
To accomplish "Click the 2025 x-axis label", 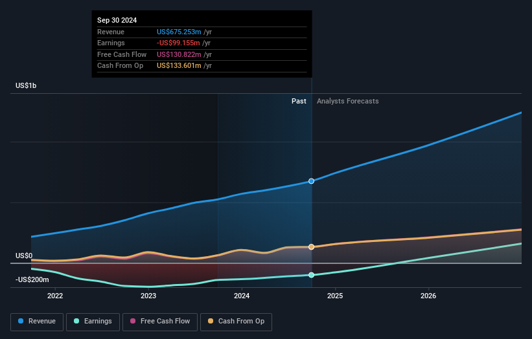I will pyautogui.click(x=335, y=296).
